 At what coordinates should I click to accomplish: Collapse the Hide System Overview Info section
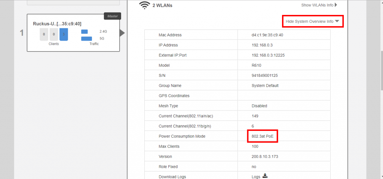click(x=312, y=22)
